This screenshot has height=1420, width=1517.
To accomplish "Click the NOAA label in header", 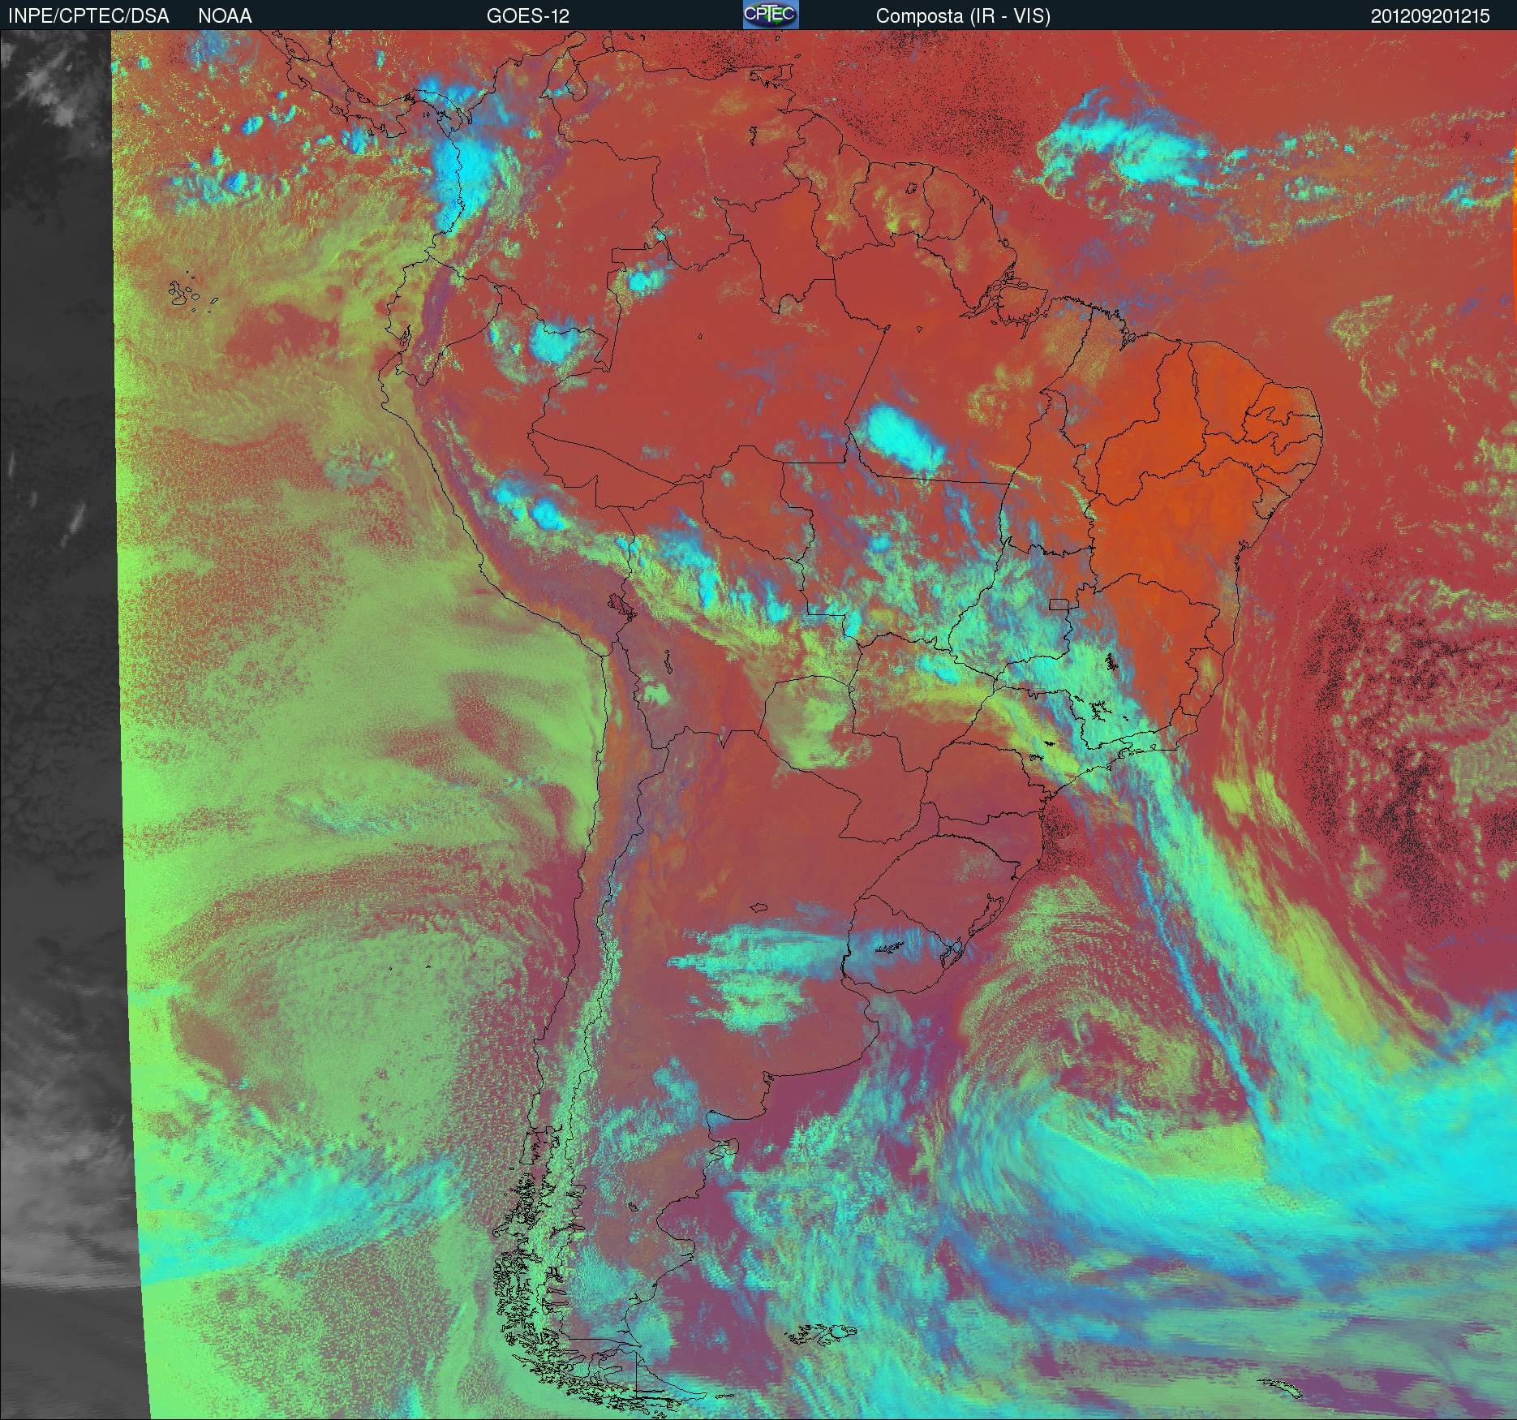I will coord(225,16).
